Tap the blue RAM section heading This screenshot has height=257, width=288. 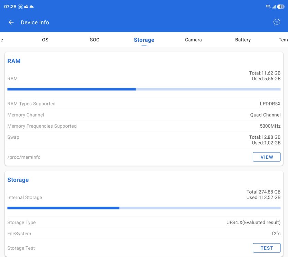click(x=14, y=61)
